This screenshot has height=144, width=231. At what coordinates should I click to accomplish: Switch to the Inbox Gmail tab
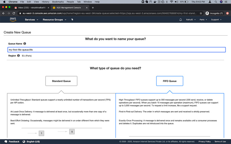(x=31, y=7)
